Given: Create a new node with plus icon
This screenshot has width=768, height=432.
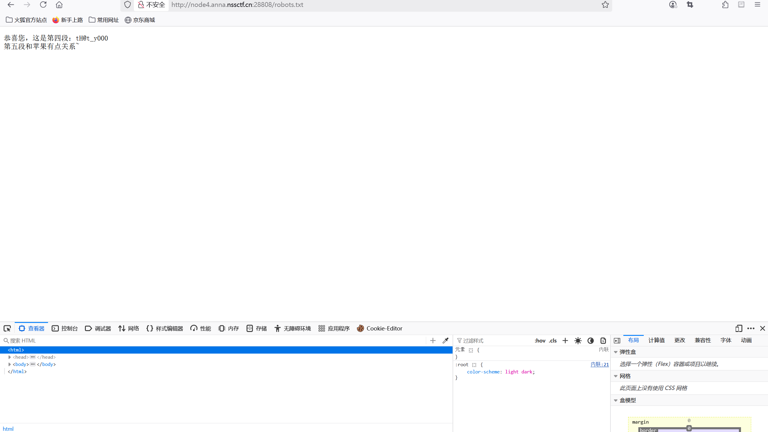Looking at the screenshot, I should 433,340.
